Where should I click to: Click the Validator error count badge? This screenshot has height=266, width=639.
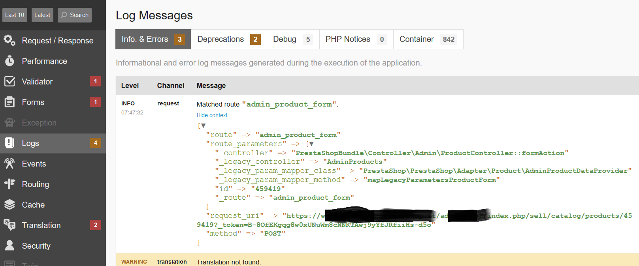(95, 81)
